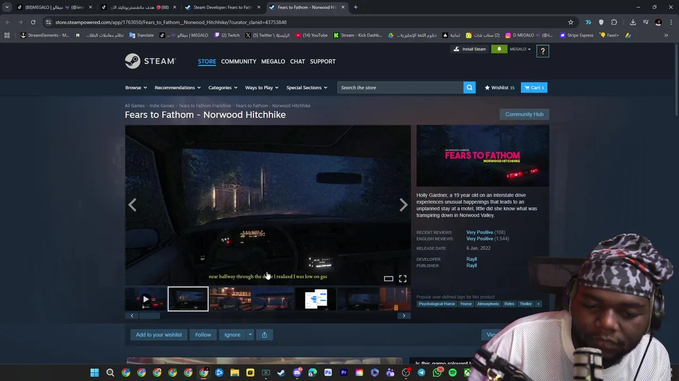679x381 pixels.
Task: Open WhatsApp from the taskbar
Action: tap(437, 373)
